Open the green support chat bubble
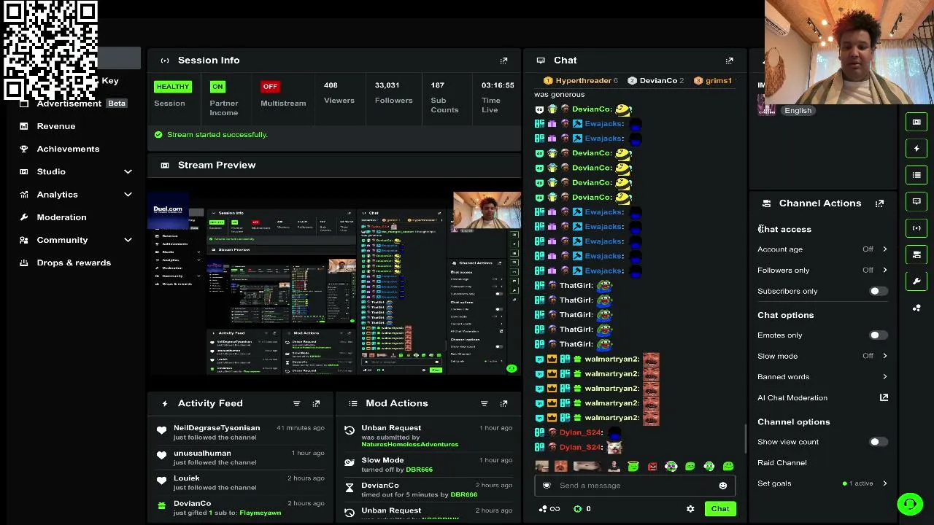This screenshot has width=934, height=525. pos(910,503)
